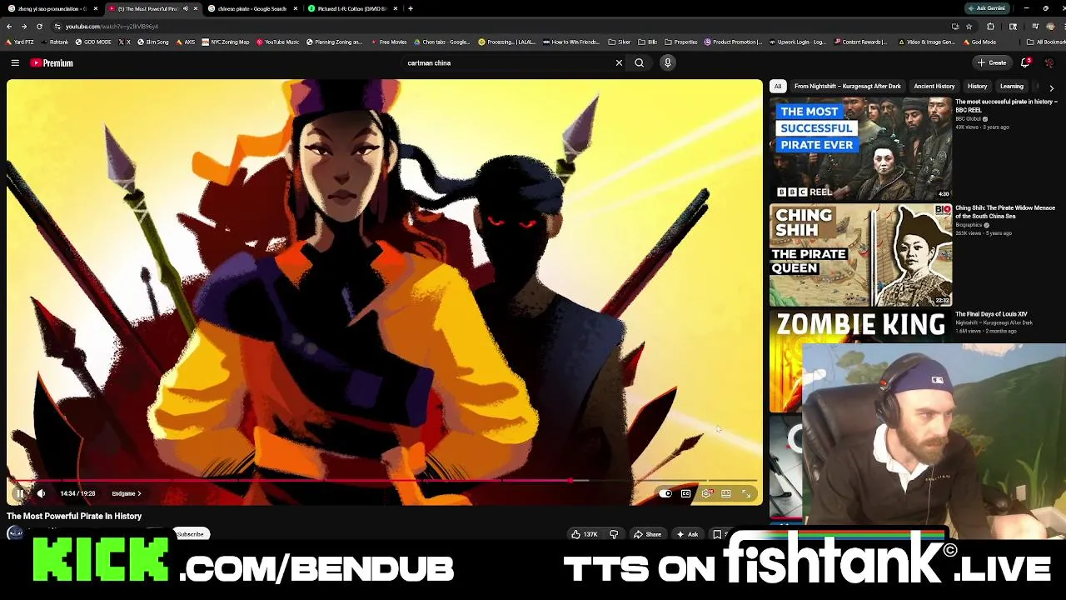Open the "Video & Image Gen" bookmark
This screenshot has width=1066, height=600.
coord(926,42)
